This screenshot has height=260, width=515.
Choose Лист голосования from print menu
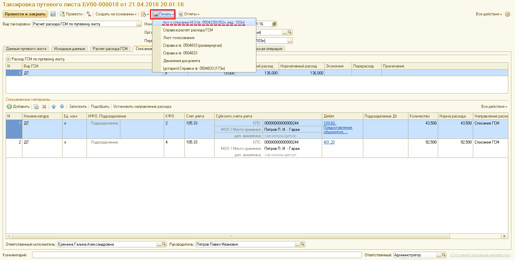pyautogui.click(x=178, y=38)
